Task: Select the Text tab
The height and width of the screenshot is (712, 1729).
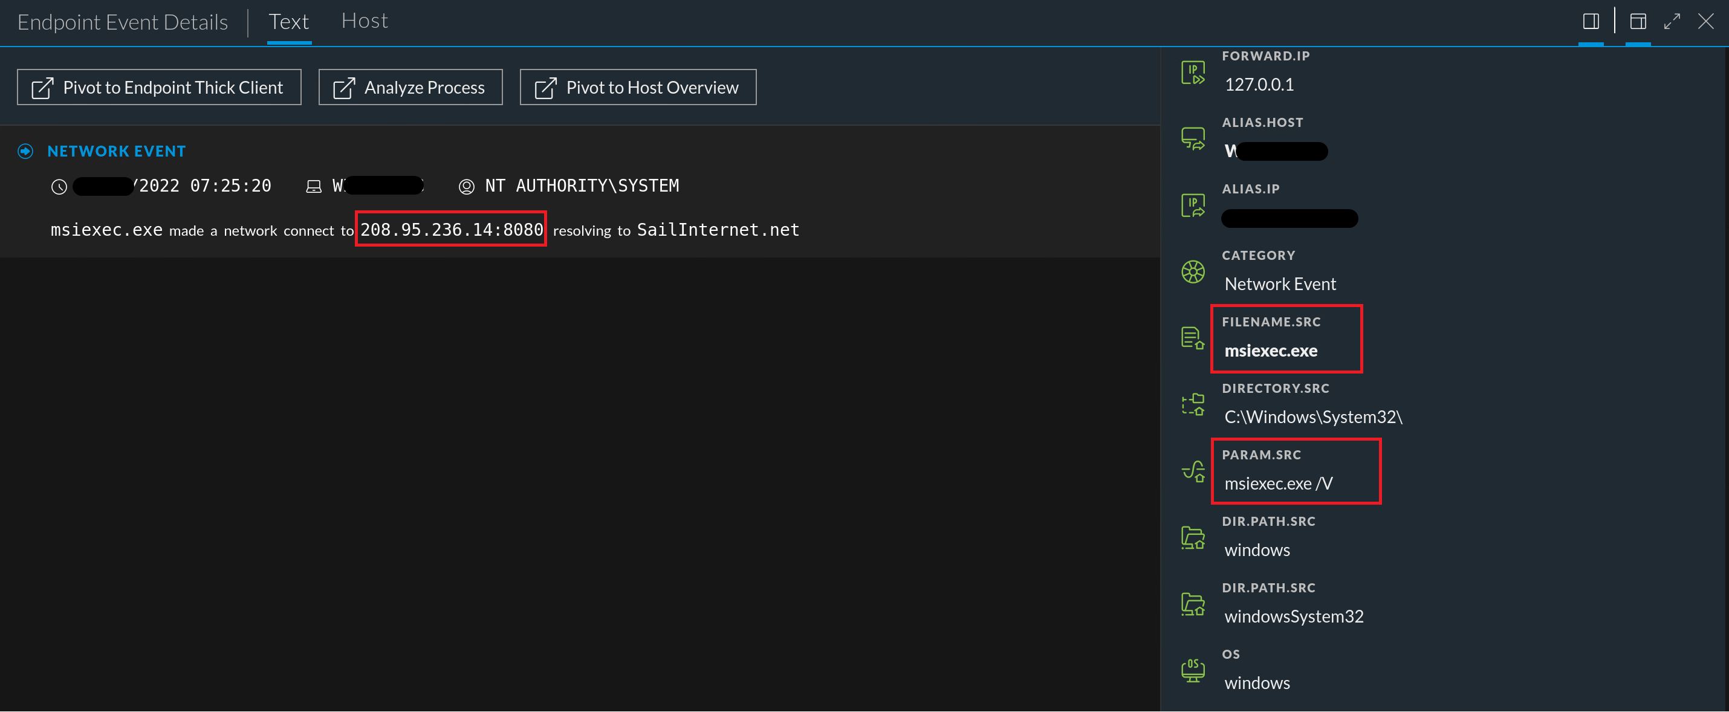Action: pyautogui.click(x=288, y=22)
